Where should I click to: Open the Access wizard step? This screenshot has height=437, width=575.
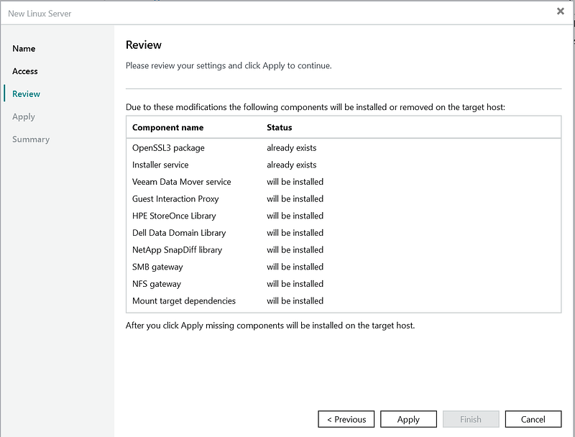[25, 71]
